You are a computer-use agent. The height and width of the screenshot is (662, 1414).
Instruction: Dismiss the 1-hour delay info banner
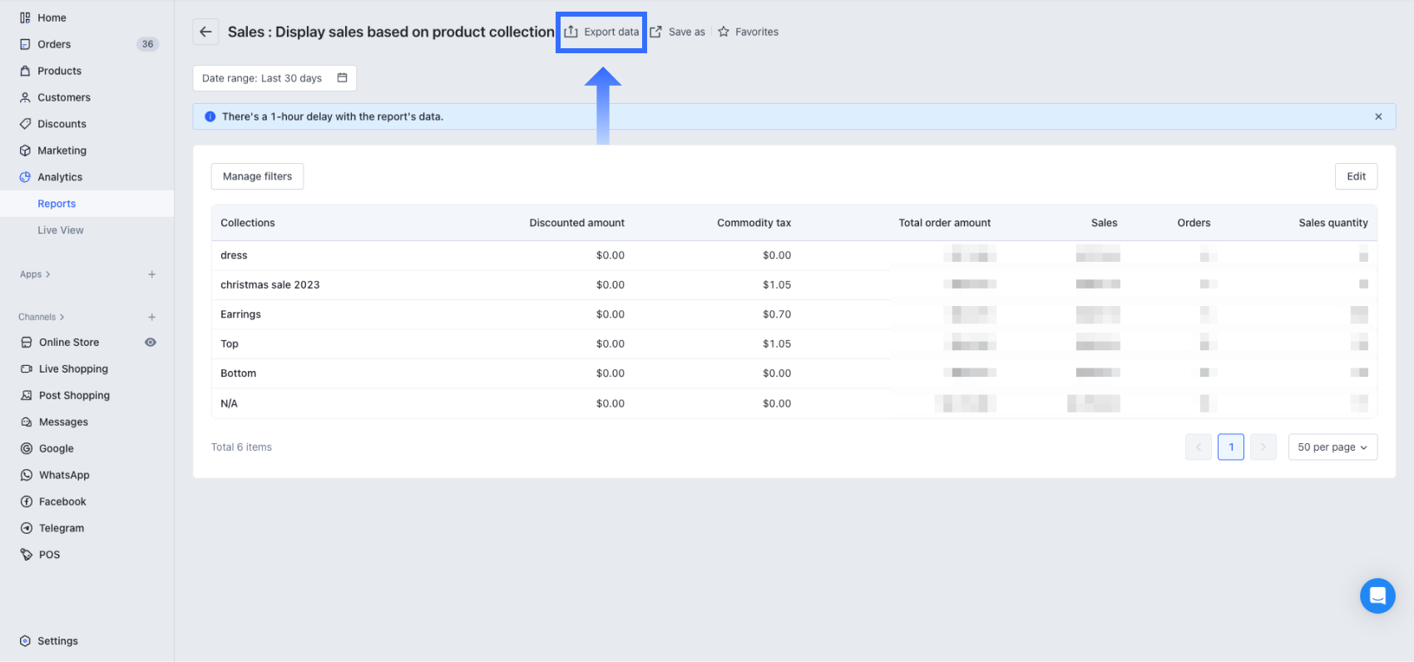pyautogui.click(x=1378, y=116)
